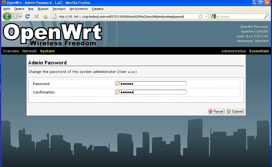The image size is (272, 167).
Task: Select the System tab in LuCI
Action: 47,51
